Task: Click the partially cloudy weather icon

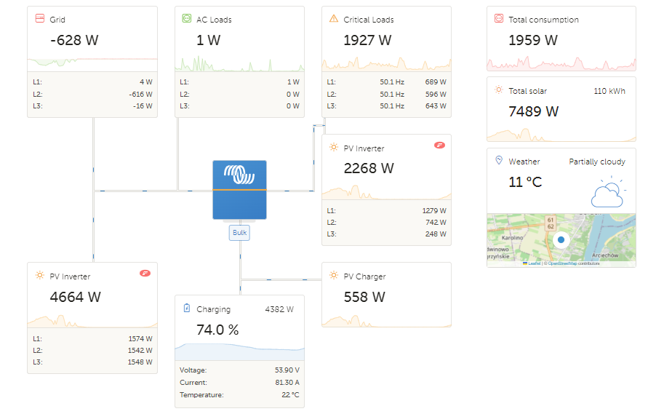Action: [607, 192]
